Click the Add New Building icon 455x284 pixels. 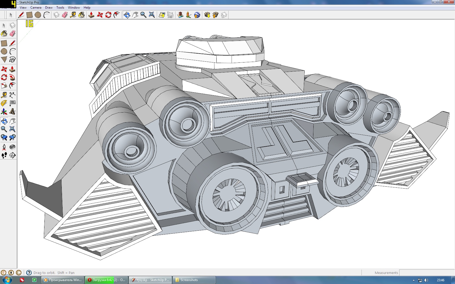point(180,15)
